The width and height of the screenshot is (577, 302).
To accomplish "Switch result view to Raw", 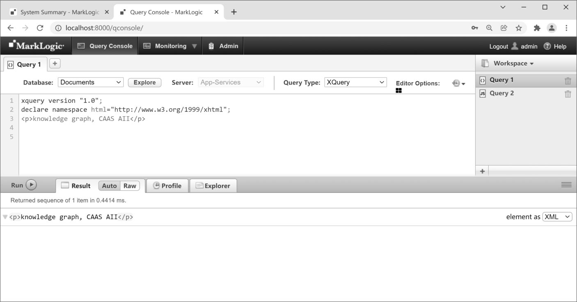I will 130,186.
